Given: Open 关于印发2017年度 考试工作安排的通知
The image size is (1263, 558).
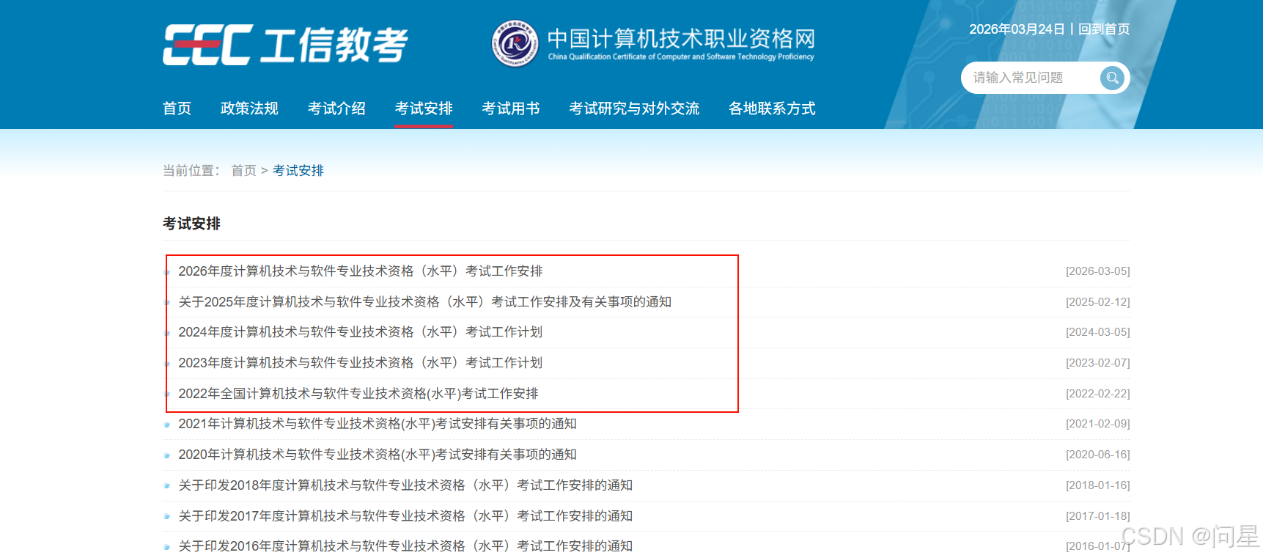Looking at the screenshot, I should [x=405, y=516].
